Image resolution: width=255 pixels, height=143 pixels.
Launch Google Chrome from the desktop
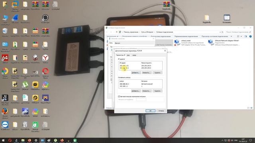[5, 72]
